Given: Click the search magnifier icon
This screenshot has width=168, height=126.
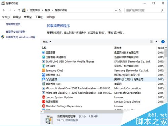Looking at the screenshot, I should (x=162, y=10).
